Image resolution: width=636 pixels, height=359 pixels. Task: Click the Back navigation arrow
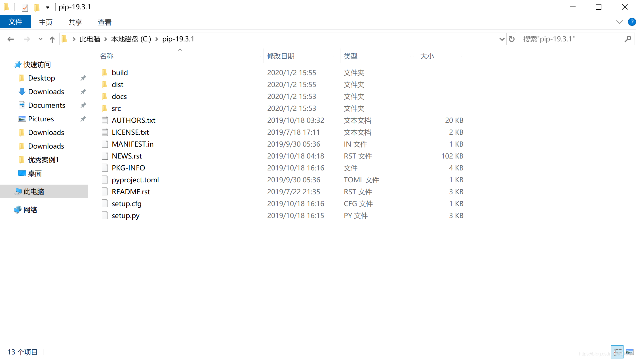click(x=10, y=39)
